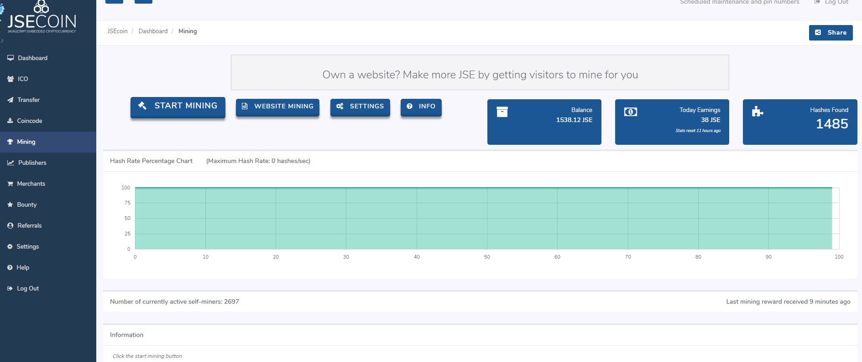Click the Bounty star icon
The image size is (862, 362).
pyautogui.click(x=10, y=204)
